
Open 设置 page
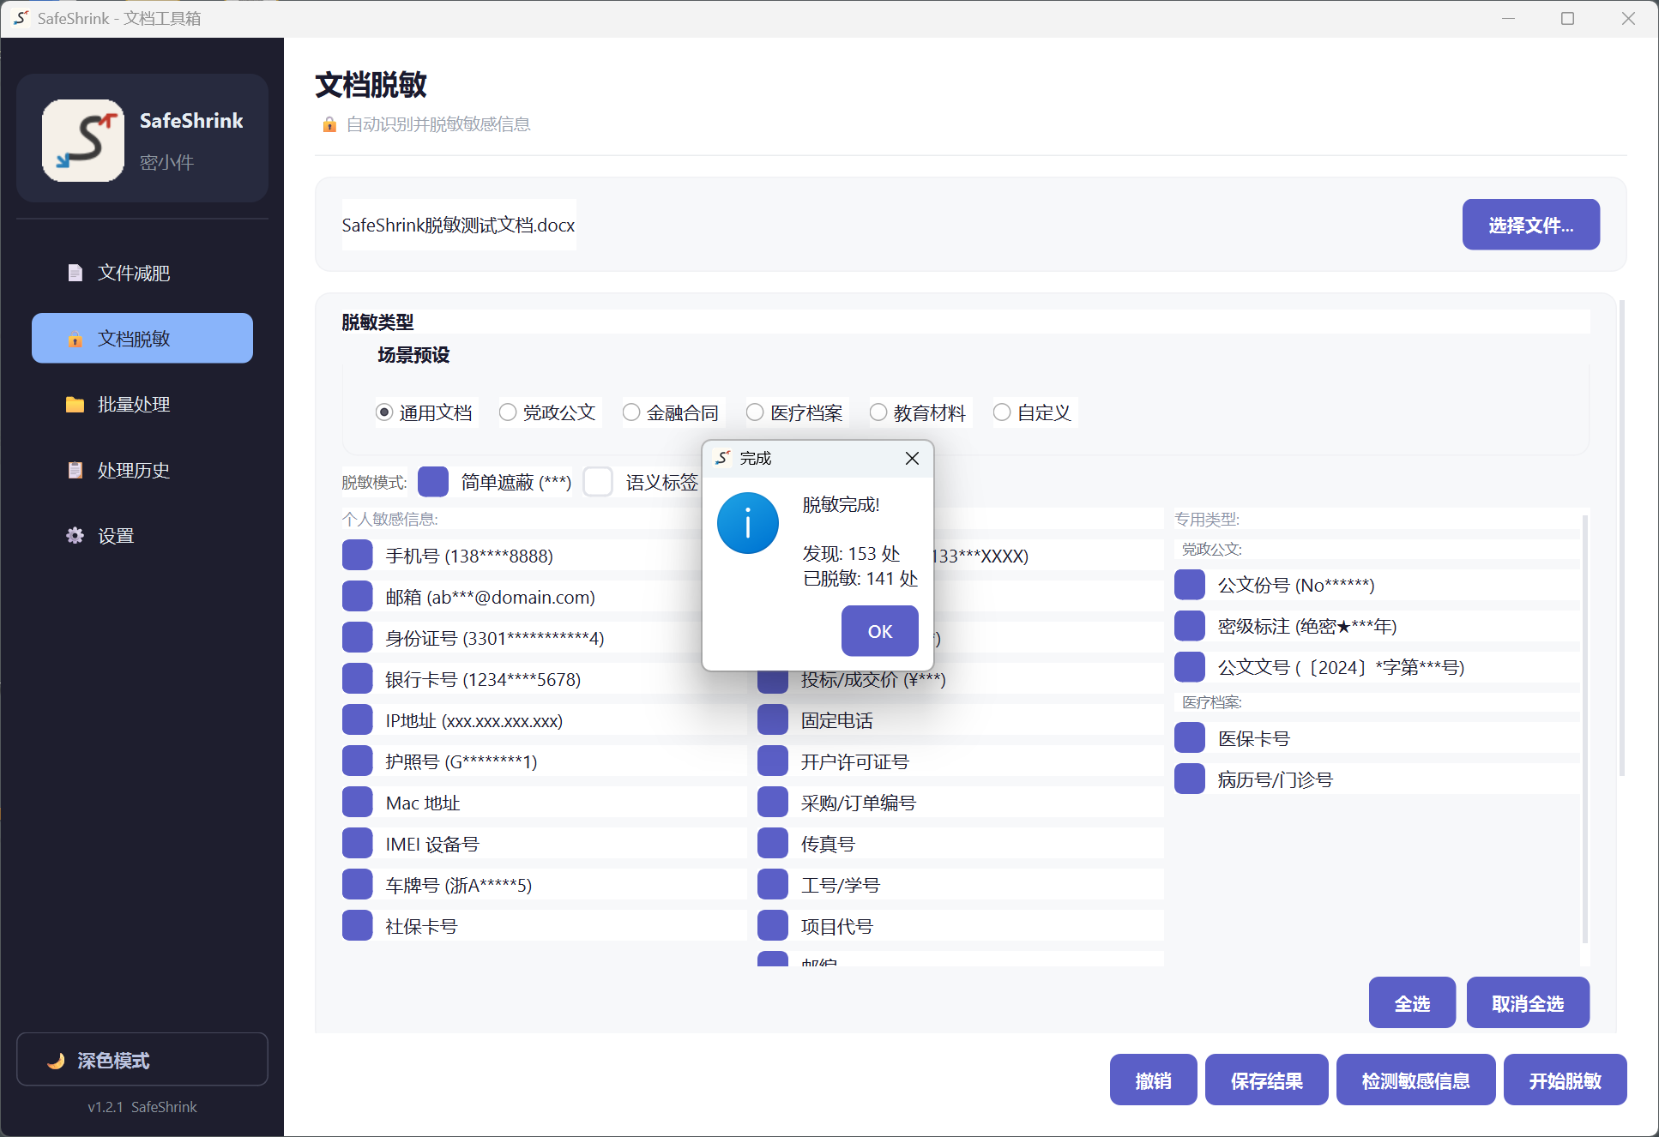pos(142,536)
